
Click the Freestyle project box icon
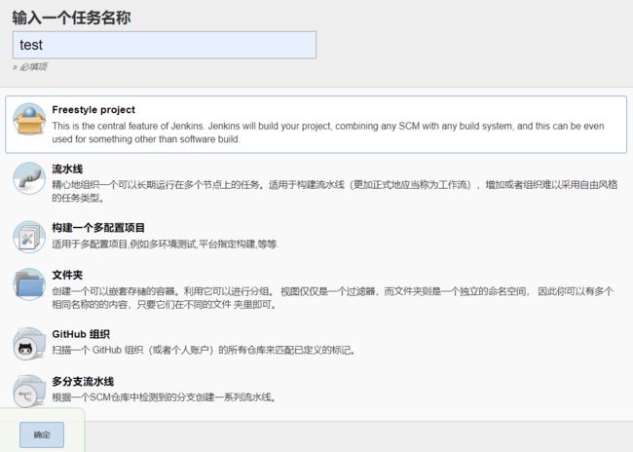click(x=29, y=119)
